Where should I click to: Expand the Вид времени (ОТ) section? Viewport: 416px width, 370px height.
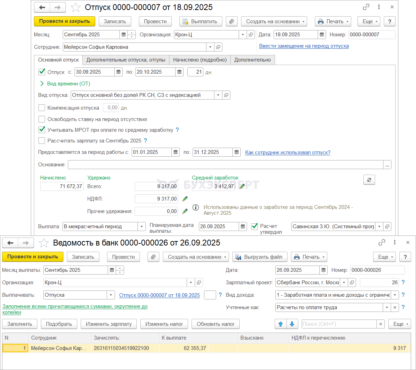tap(42, 84)
